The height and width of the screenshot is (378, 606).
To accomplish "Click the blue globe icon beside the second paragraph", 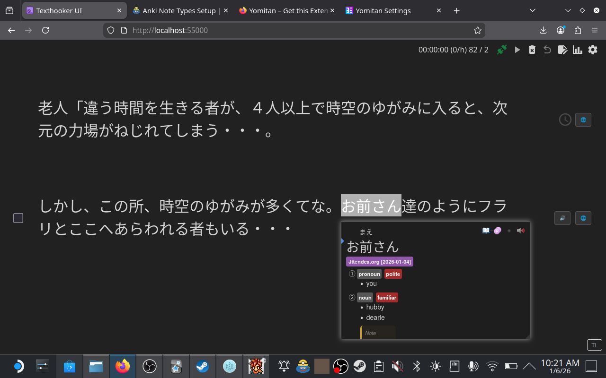I will (x=583, y=218).
